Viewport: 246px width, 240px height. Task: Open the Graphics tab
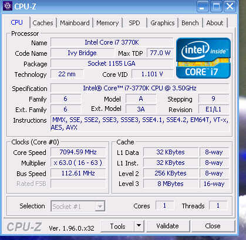click(x=163, y=23)
